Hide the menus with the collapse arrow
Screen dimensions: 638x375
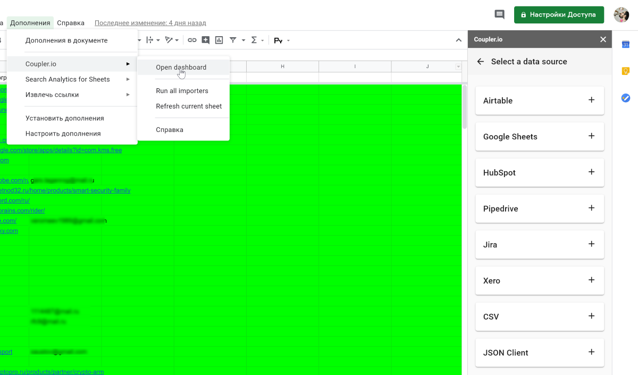459,40
